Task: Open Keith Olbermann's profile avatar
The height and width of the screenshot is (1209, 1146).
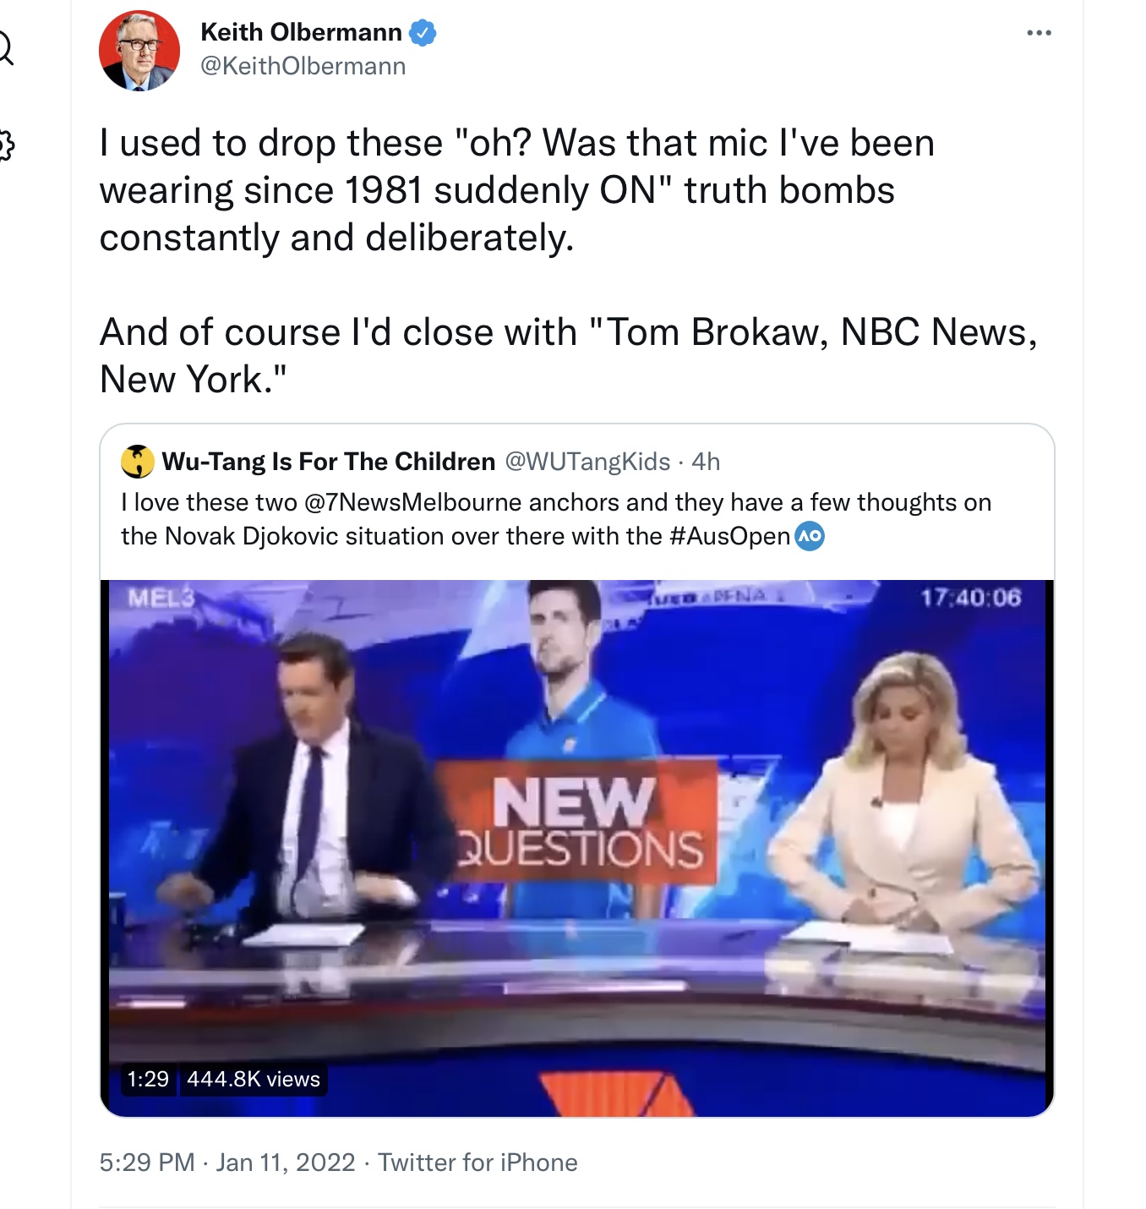Action: (139, 51)
